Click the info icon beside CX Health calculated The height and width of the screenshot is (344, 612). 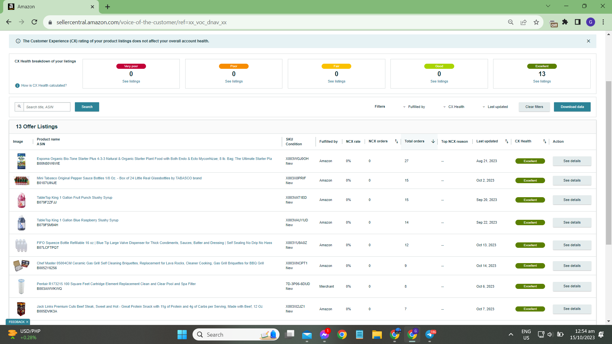coord(17,86)
